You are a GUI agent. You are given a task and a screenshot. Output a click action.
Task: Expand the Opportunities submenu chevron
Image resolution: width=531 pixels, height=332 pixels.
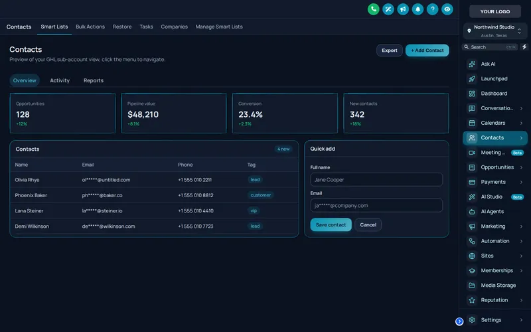point(521,167)
